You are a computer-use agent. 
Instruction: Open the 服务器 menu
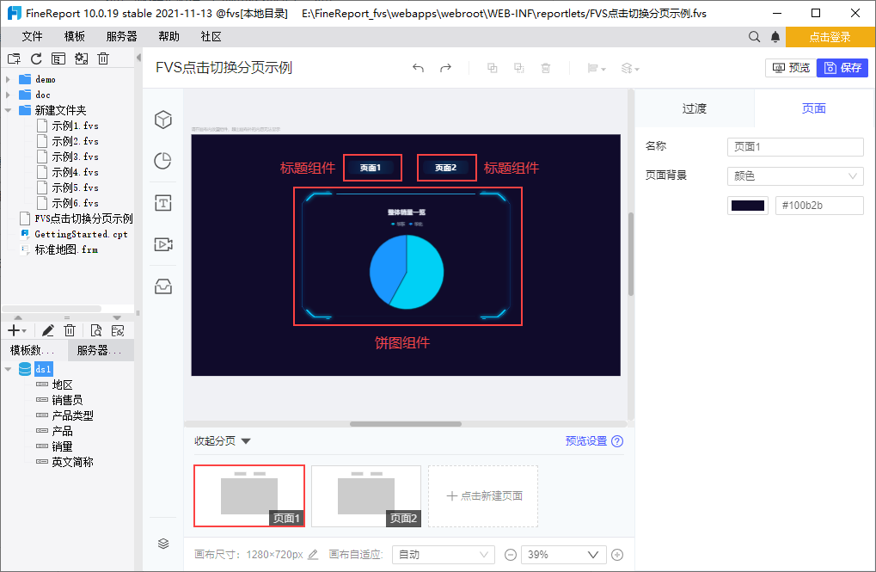point(121,37)
